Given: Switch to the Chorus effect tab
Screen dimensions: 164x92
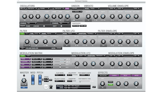Looking at the screenshot, I should tap(114, 75).
